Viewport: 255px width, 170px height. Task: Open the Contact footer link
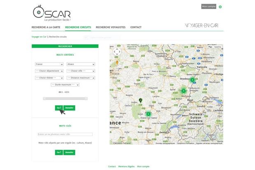(x=112, y=166)
